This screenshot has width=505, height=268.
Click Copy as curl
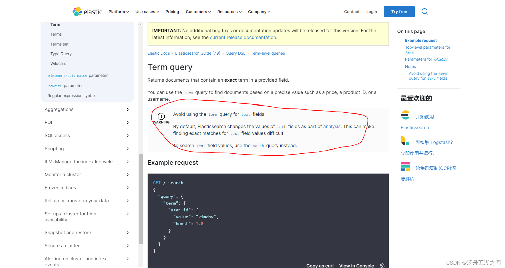pyautogui.click(x=320, y=266)
